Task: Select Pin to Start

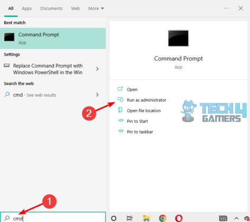Action: pos(137,121)
